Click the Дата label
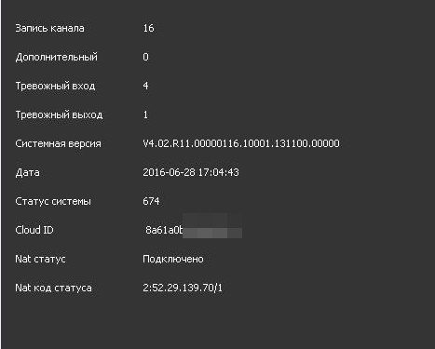The width and height of the screenshot is (435, 349). [x=27, y=172]
